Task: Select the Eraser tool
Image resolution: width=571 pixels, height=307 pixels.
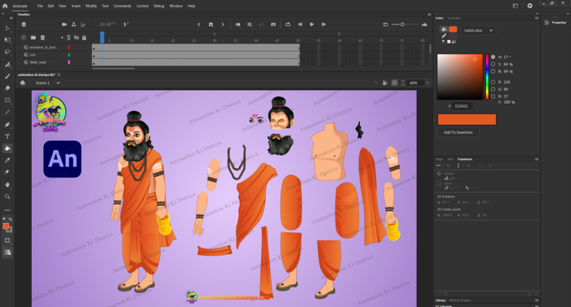Action: (x=7, y=88)
